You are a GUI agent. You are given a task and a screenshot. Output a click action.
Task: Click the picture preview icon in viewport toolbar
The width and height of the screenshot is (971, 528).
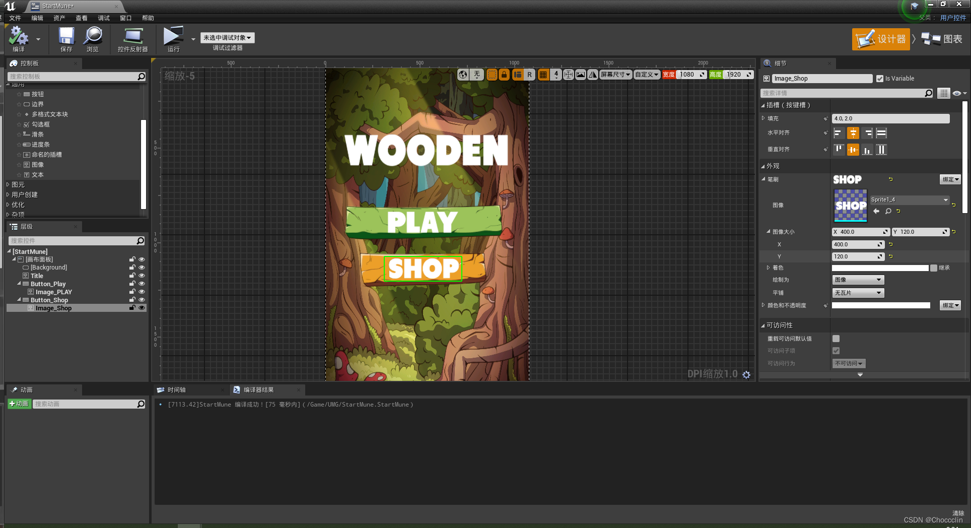click(x=581, y=75)
